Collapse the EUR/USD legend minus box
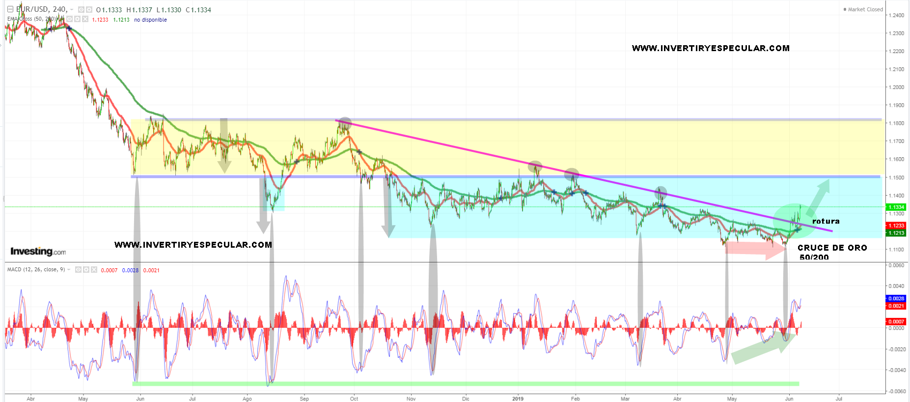The image size is (910, 402). pos(10,9)
